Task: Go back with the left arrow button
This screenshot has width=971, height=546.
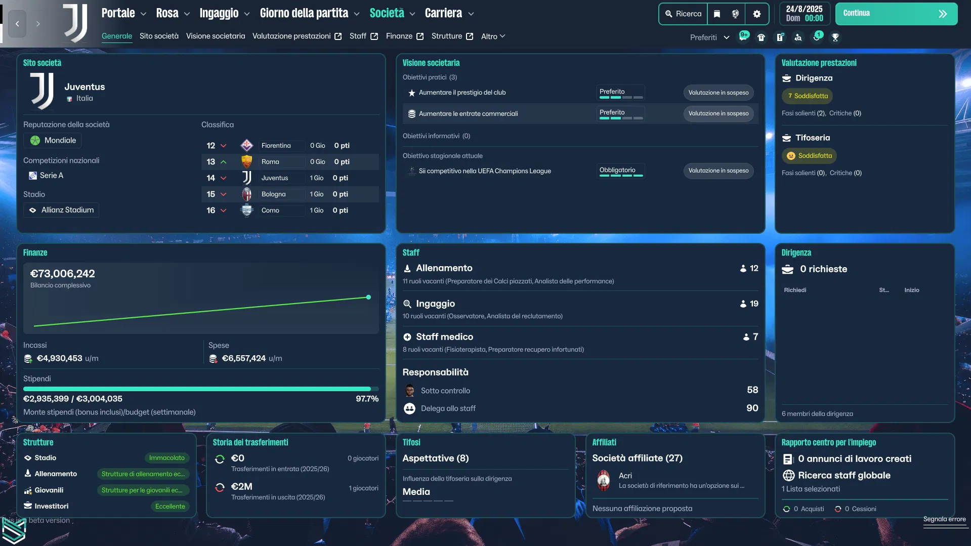Action: pyautogui.click(x=17, y=23)
